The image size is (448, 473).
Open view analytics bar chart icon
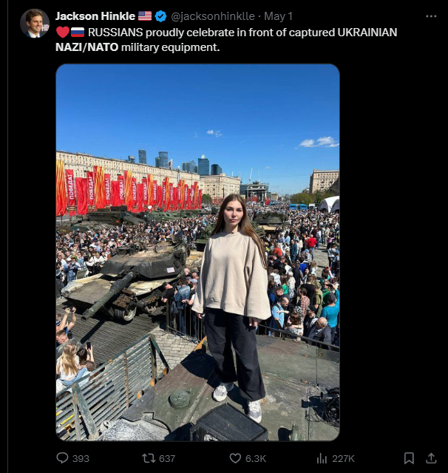point(322,458)
